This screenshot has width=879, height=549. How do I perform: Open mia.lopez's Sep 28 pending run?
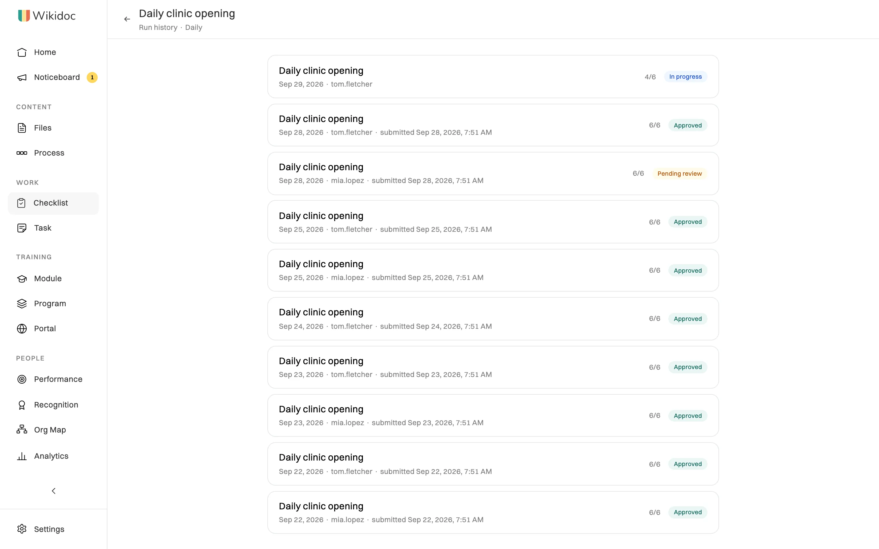tap(493, 174)
